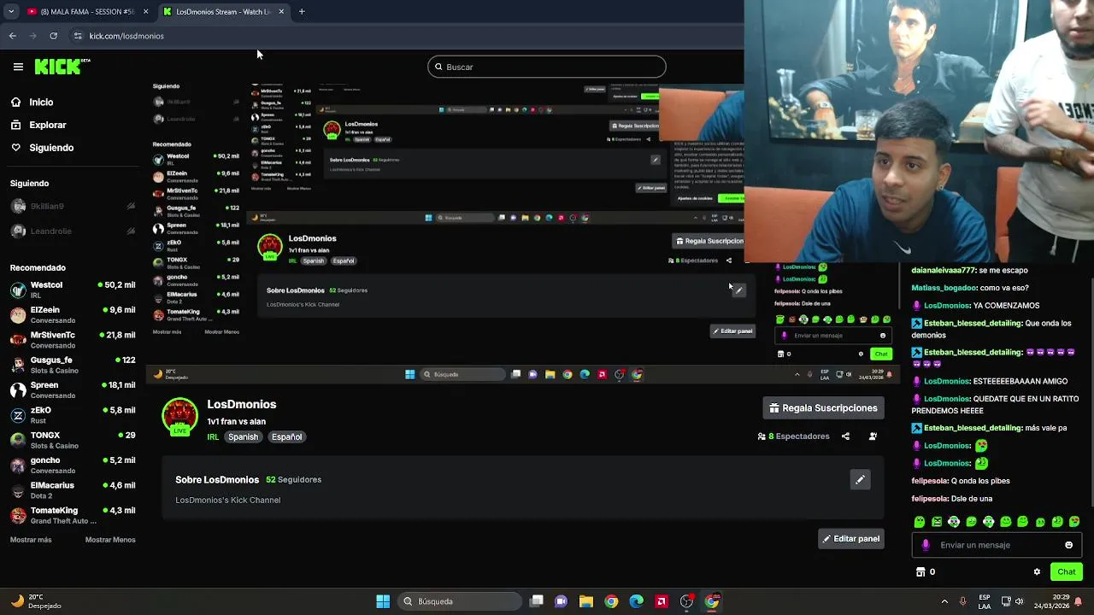The height and width of the screenshot is (615, 1094).
Task: Switch ESP LAA keyboard language
Action: [985, 601]
